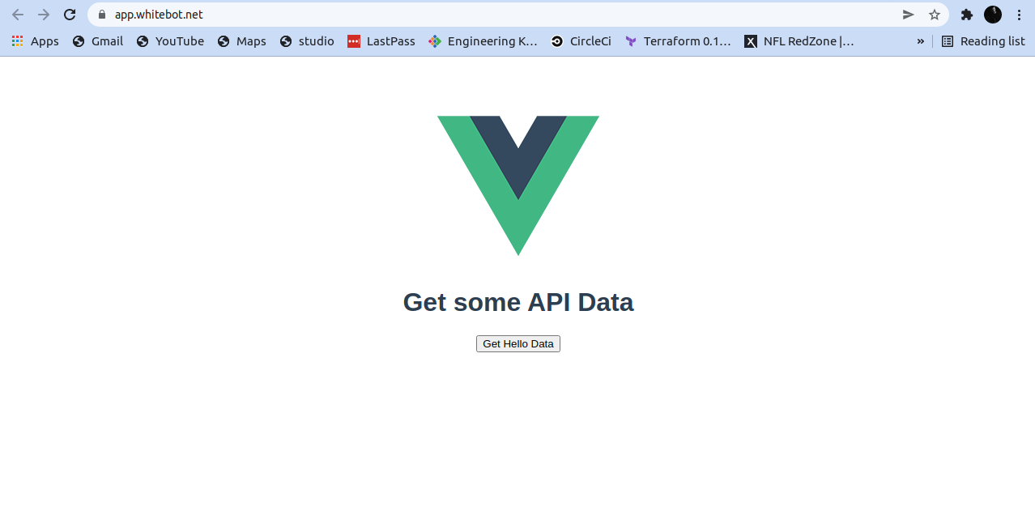Viewport: 1035px width, 528px height.
Task: Open the Reading list panel
Action: tap(983, 41)
